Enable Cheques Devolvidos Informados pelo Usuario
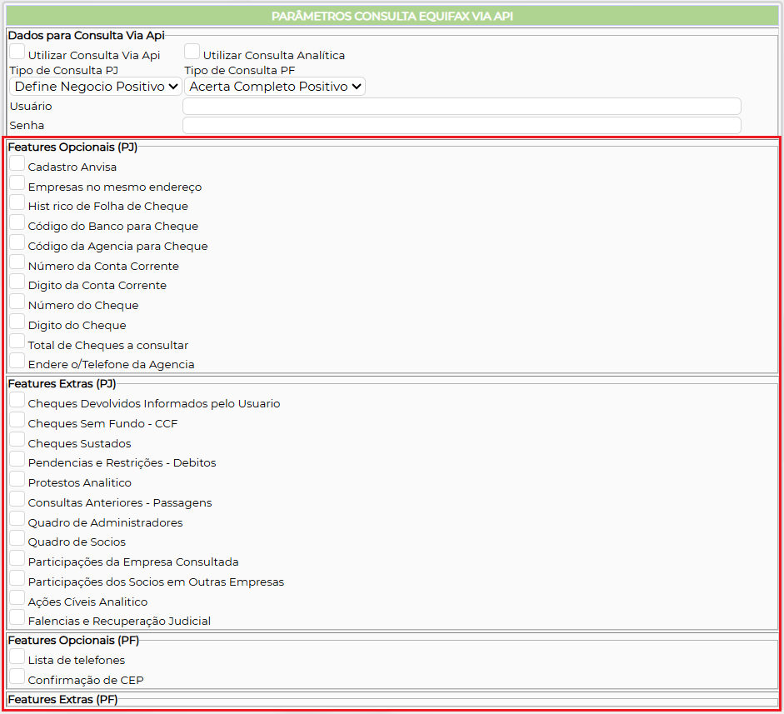The height and width of the screenshot is (714, 784). click(x=17, y=400)
